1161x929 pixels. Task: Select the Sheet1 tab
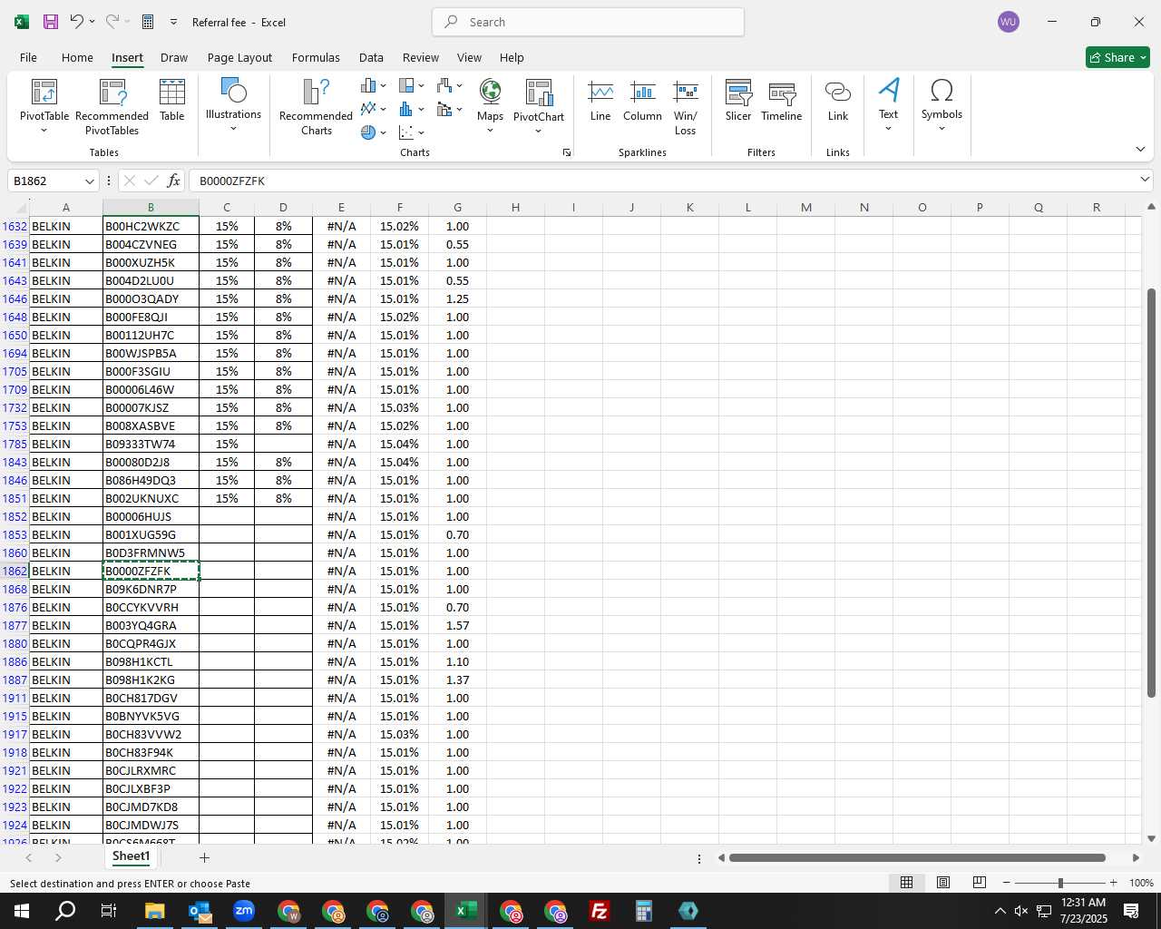131,856
